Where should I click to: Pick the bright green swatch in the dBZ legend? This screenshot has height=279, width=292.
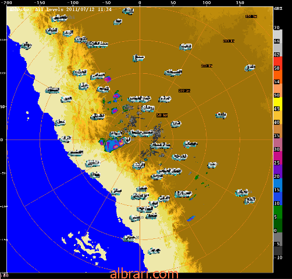pyautogui.click(x=277, y=212)
